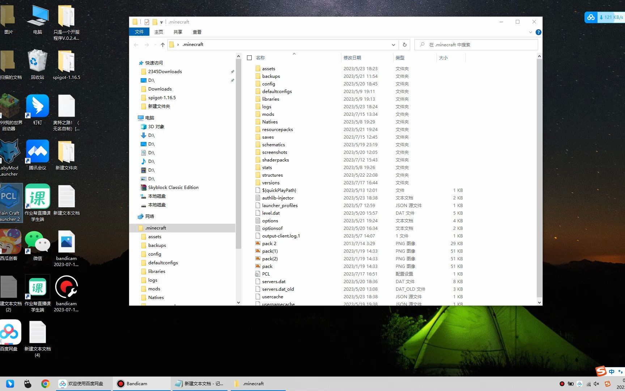Switch to the 查看 ribbon tab
The image size is (625, 391).
pos(197,32)
